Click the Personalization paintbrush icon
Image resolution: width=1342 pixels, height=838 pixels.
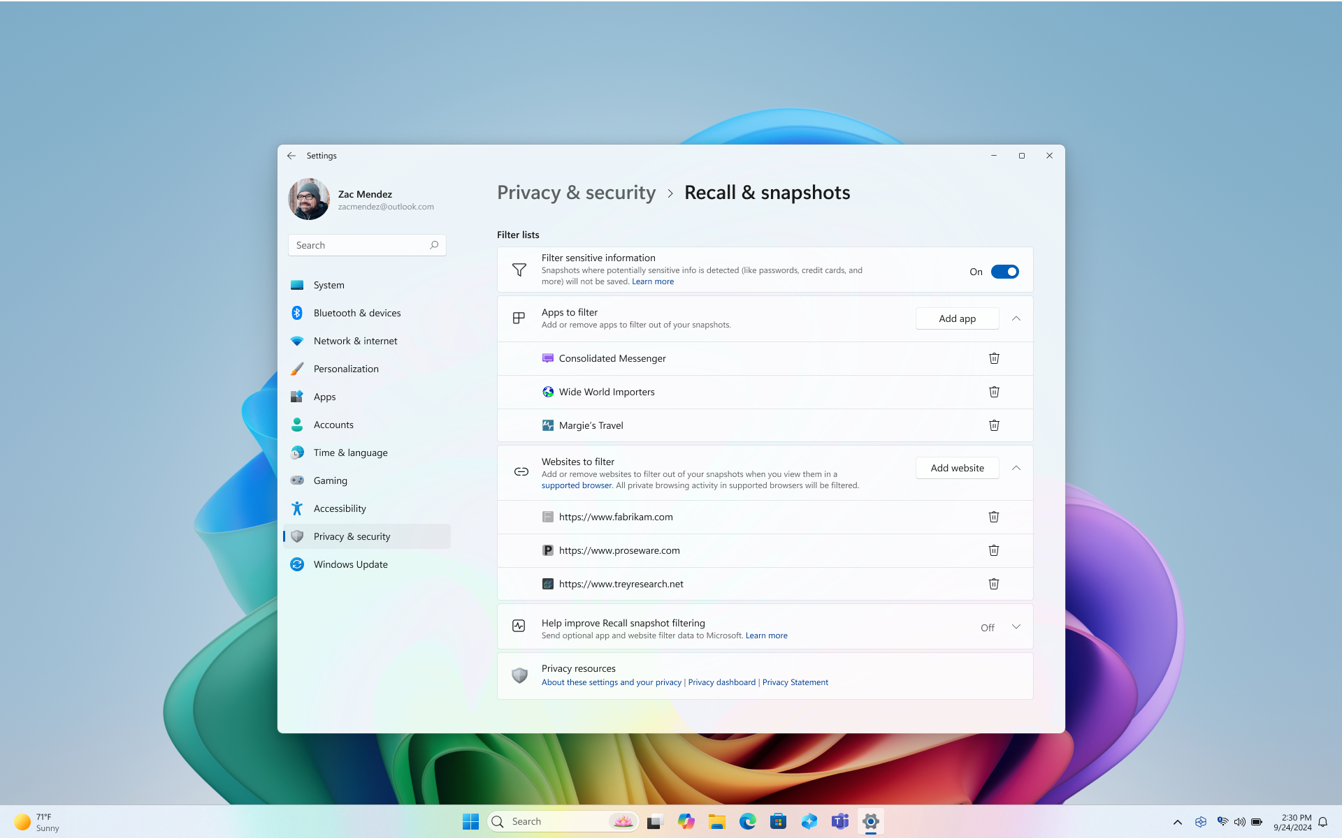coord(298,369)
